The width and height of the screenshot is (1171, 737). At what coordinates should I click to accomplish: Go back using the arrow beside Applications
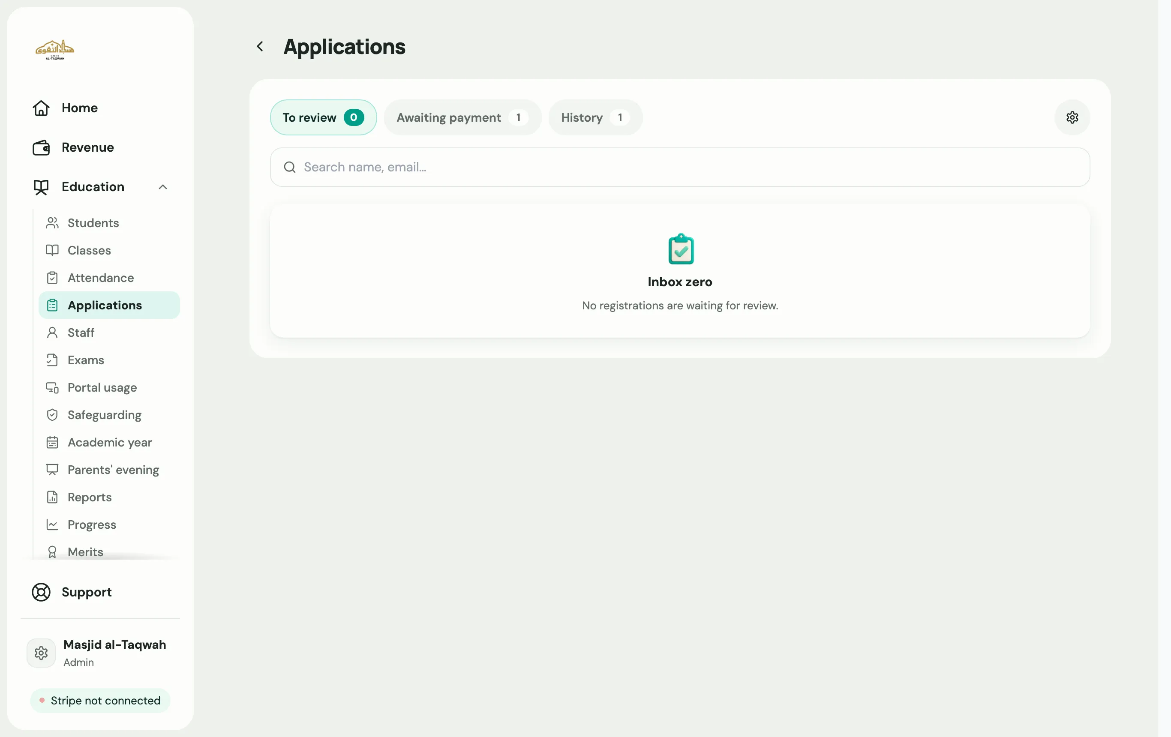(x=260, y=47)
